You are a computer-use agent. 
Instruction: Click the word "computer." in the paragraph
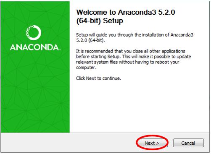pyautogui.click(x=86, y=68)
